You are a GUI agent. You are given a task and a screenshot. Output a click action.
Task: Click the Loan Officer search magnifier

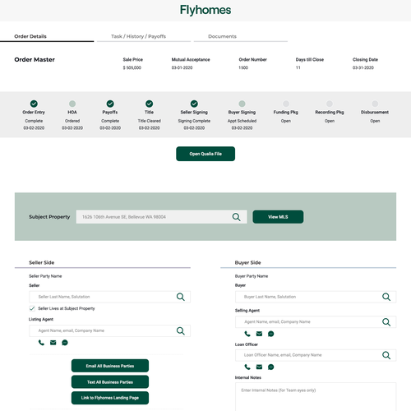click(386, 355)
